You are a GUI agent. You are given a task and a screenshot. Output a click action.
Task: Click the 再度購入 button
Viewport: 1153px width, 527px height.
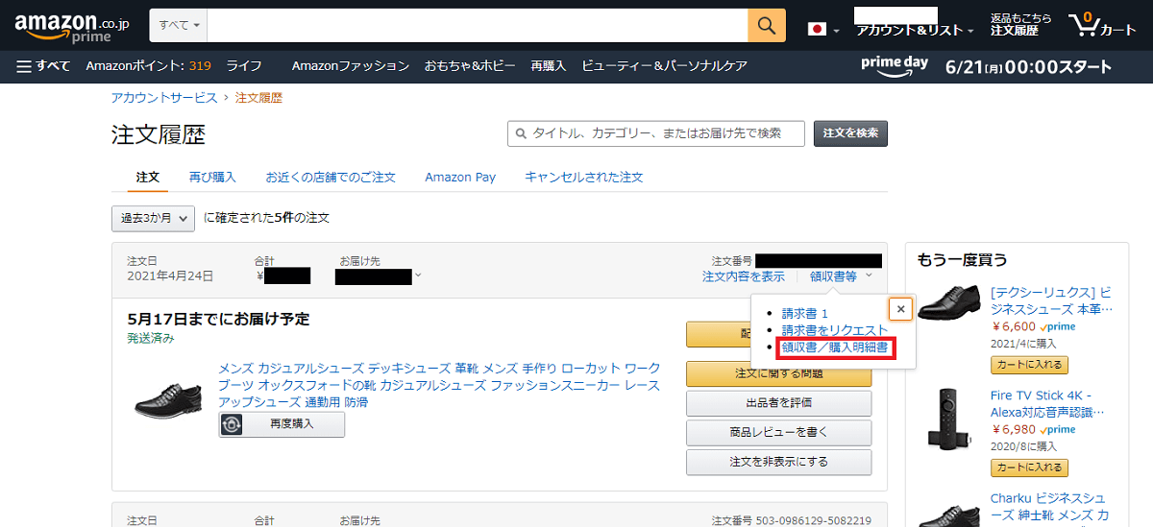click(x=282, y=424)
